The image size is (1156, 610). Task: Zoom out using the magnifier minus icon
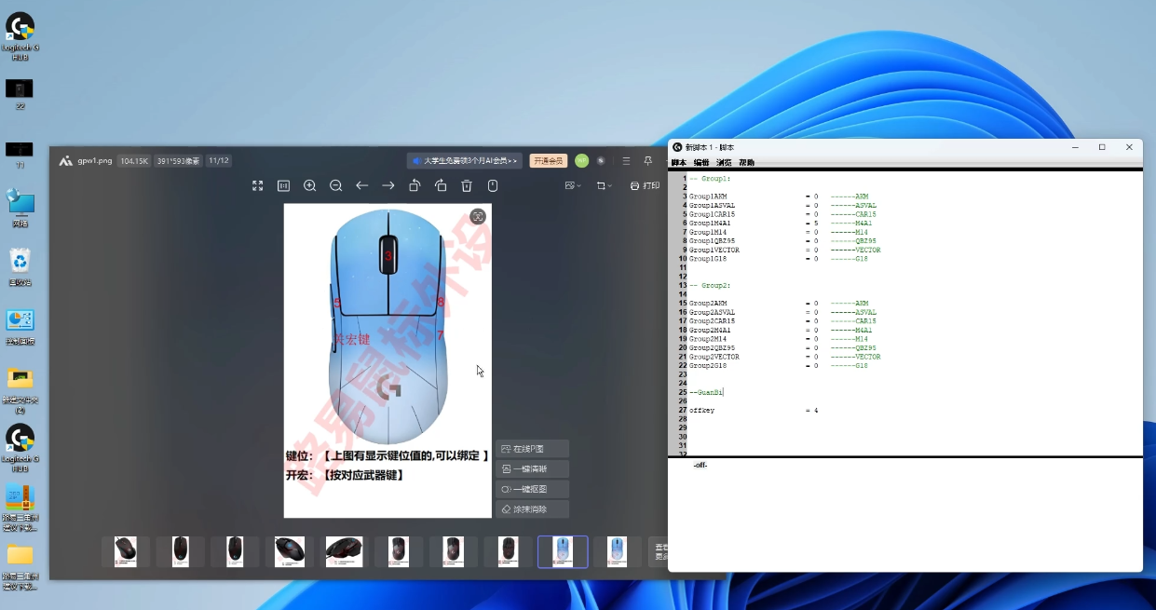[336, 186]
